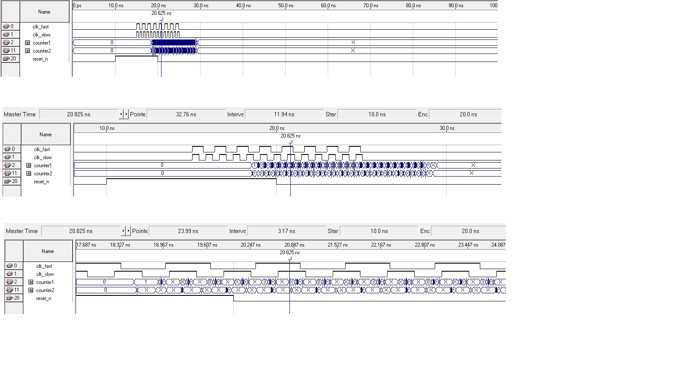Click reset_n input icon in middle waveform
Image resolution: width=680 pixels, height=382 pixels.
[x=7, y=181]
